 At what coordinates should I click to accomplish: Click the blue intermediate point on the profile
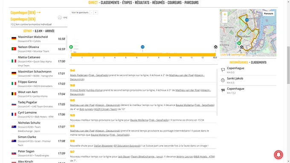coord(142,47)
